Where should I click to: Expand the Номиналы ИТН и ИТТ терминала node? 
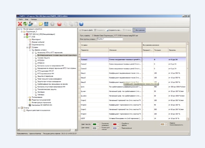(33, 53)
